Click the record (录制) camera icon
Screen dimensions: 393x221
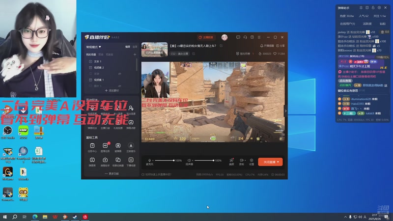(x=241, y=161)
